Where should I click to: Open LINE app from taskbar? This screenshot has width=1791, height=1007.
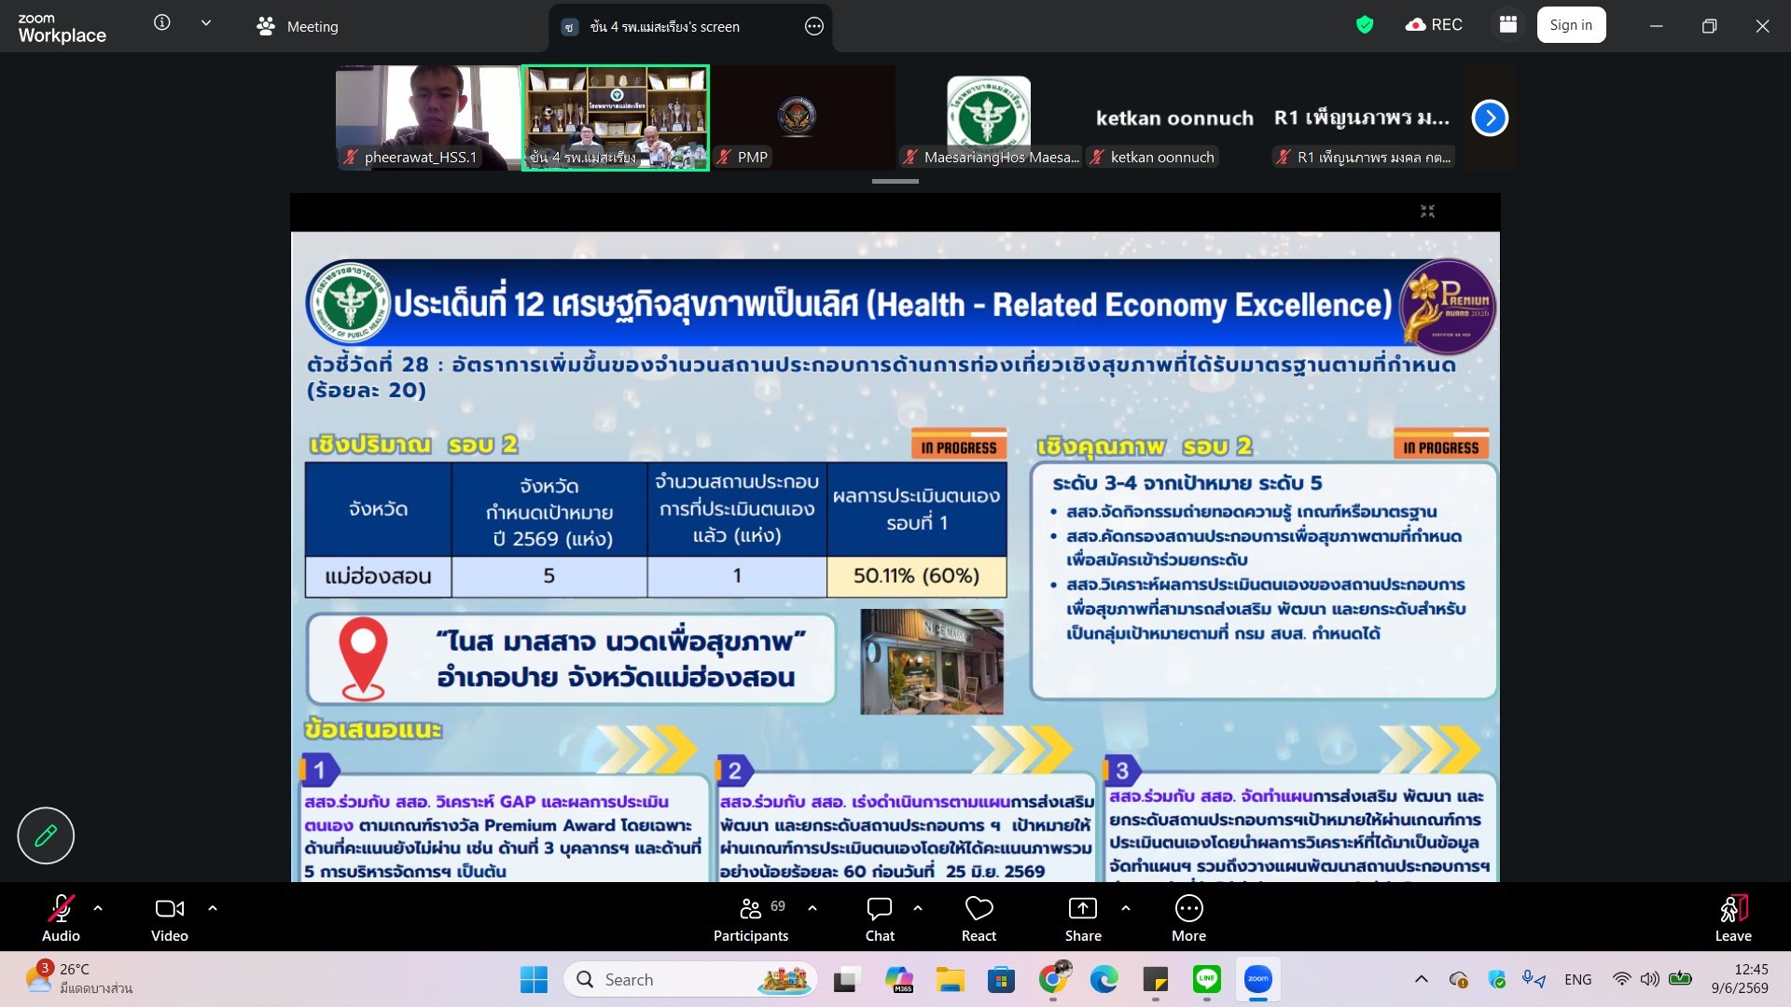(1207, 980)
